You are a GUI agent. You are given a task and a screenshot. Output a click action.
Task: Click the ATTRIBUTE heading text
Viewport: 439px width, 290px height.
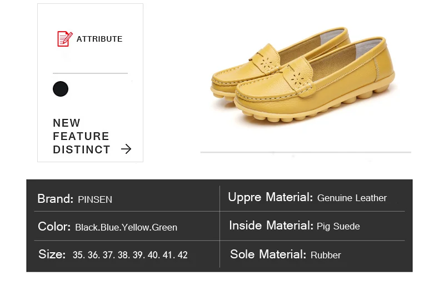click(99, 39)
